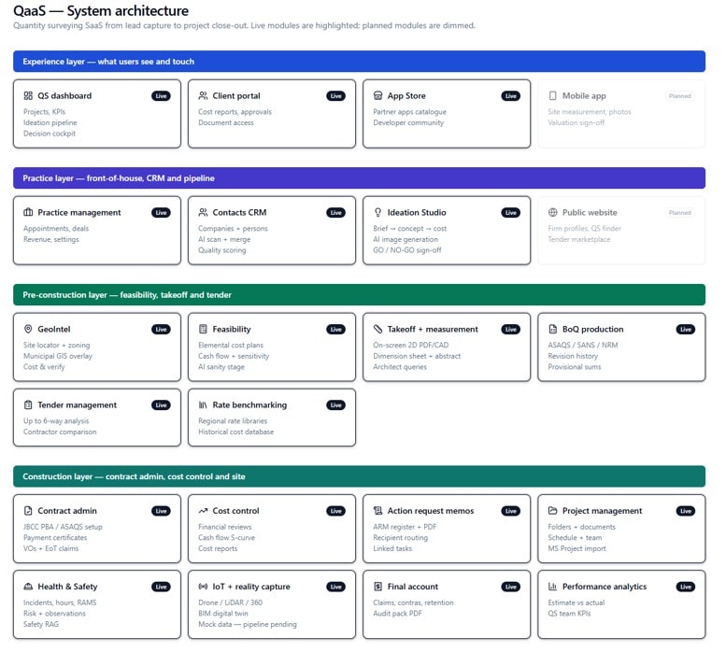Click the Live badge on BoQ production

686,330
